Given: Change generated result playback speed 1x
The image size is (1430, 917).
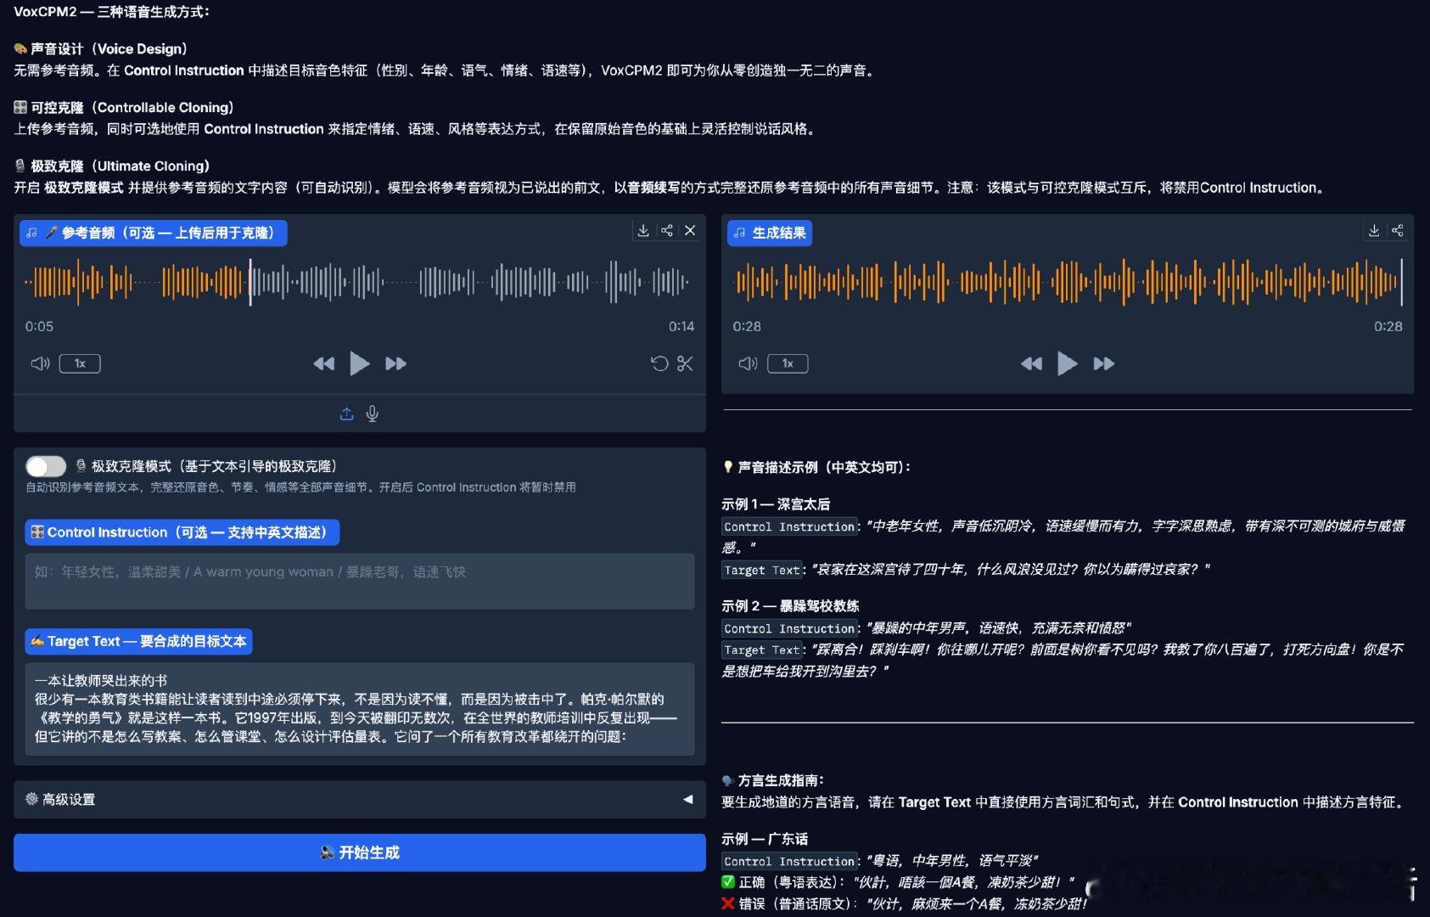Looking at the screenshot, I should click(x=788, y=363).
